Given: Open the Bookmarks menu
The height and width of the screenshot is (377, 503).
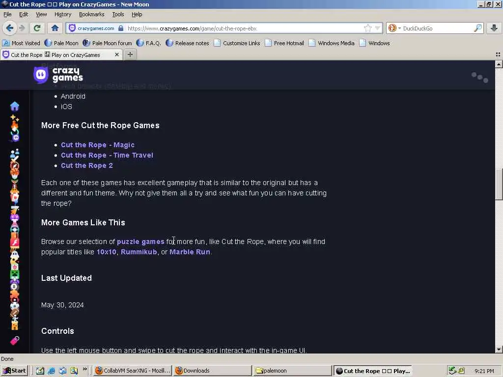Looking at the screenshot, I should pos(92,14).
